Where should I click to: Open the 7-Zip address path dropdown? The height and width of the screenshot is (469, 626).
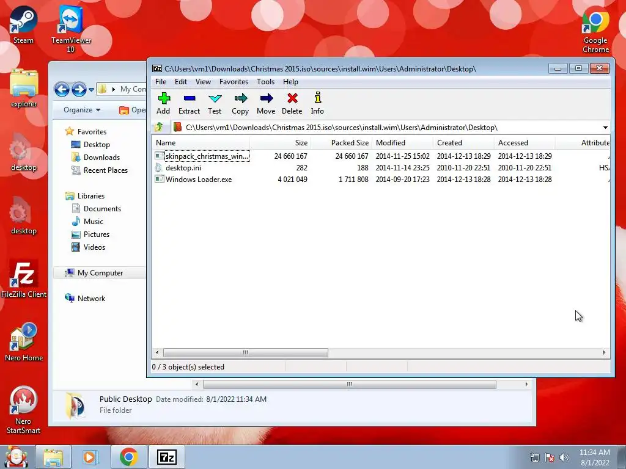coord(605,128)
